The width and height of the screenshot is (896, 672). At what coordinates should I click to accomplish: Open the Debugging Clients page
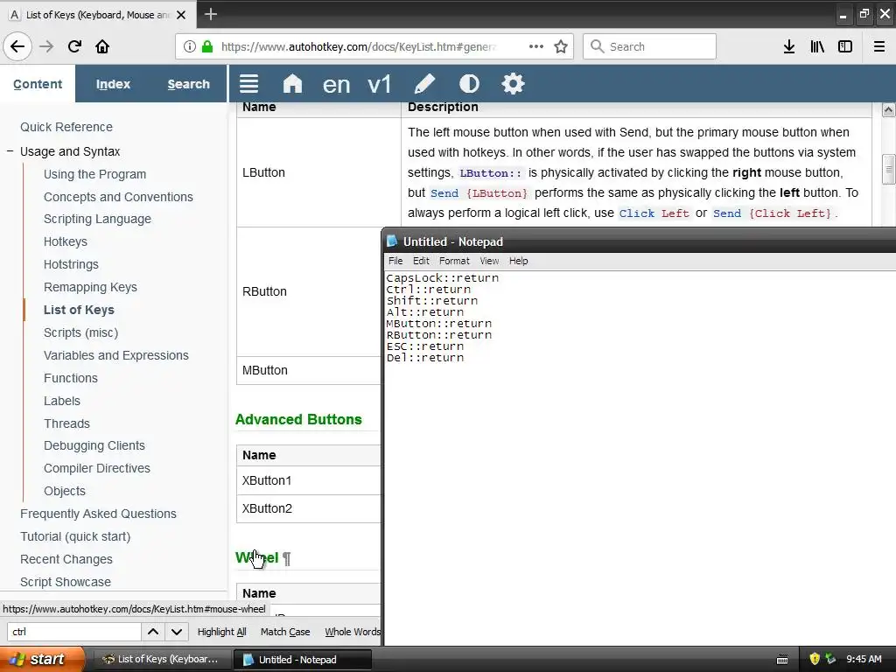click(x=94, y=445)
